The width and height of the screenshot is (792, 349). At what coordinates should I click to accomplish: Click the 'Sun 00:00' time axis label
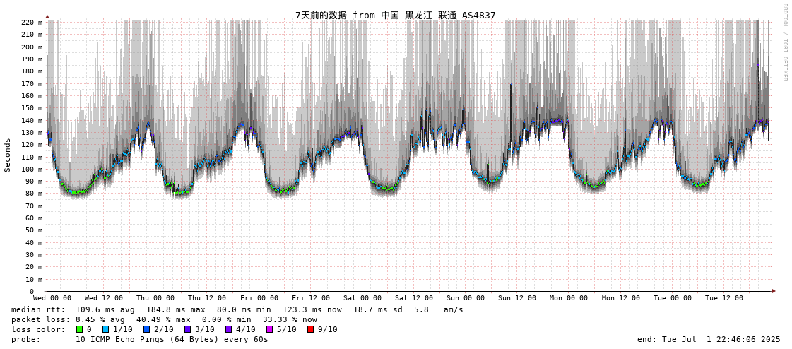466,298
